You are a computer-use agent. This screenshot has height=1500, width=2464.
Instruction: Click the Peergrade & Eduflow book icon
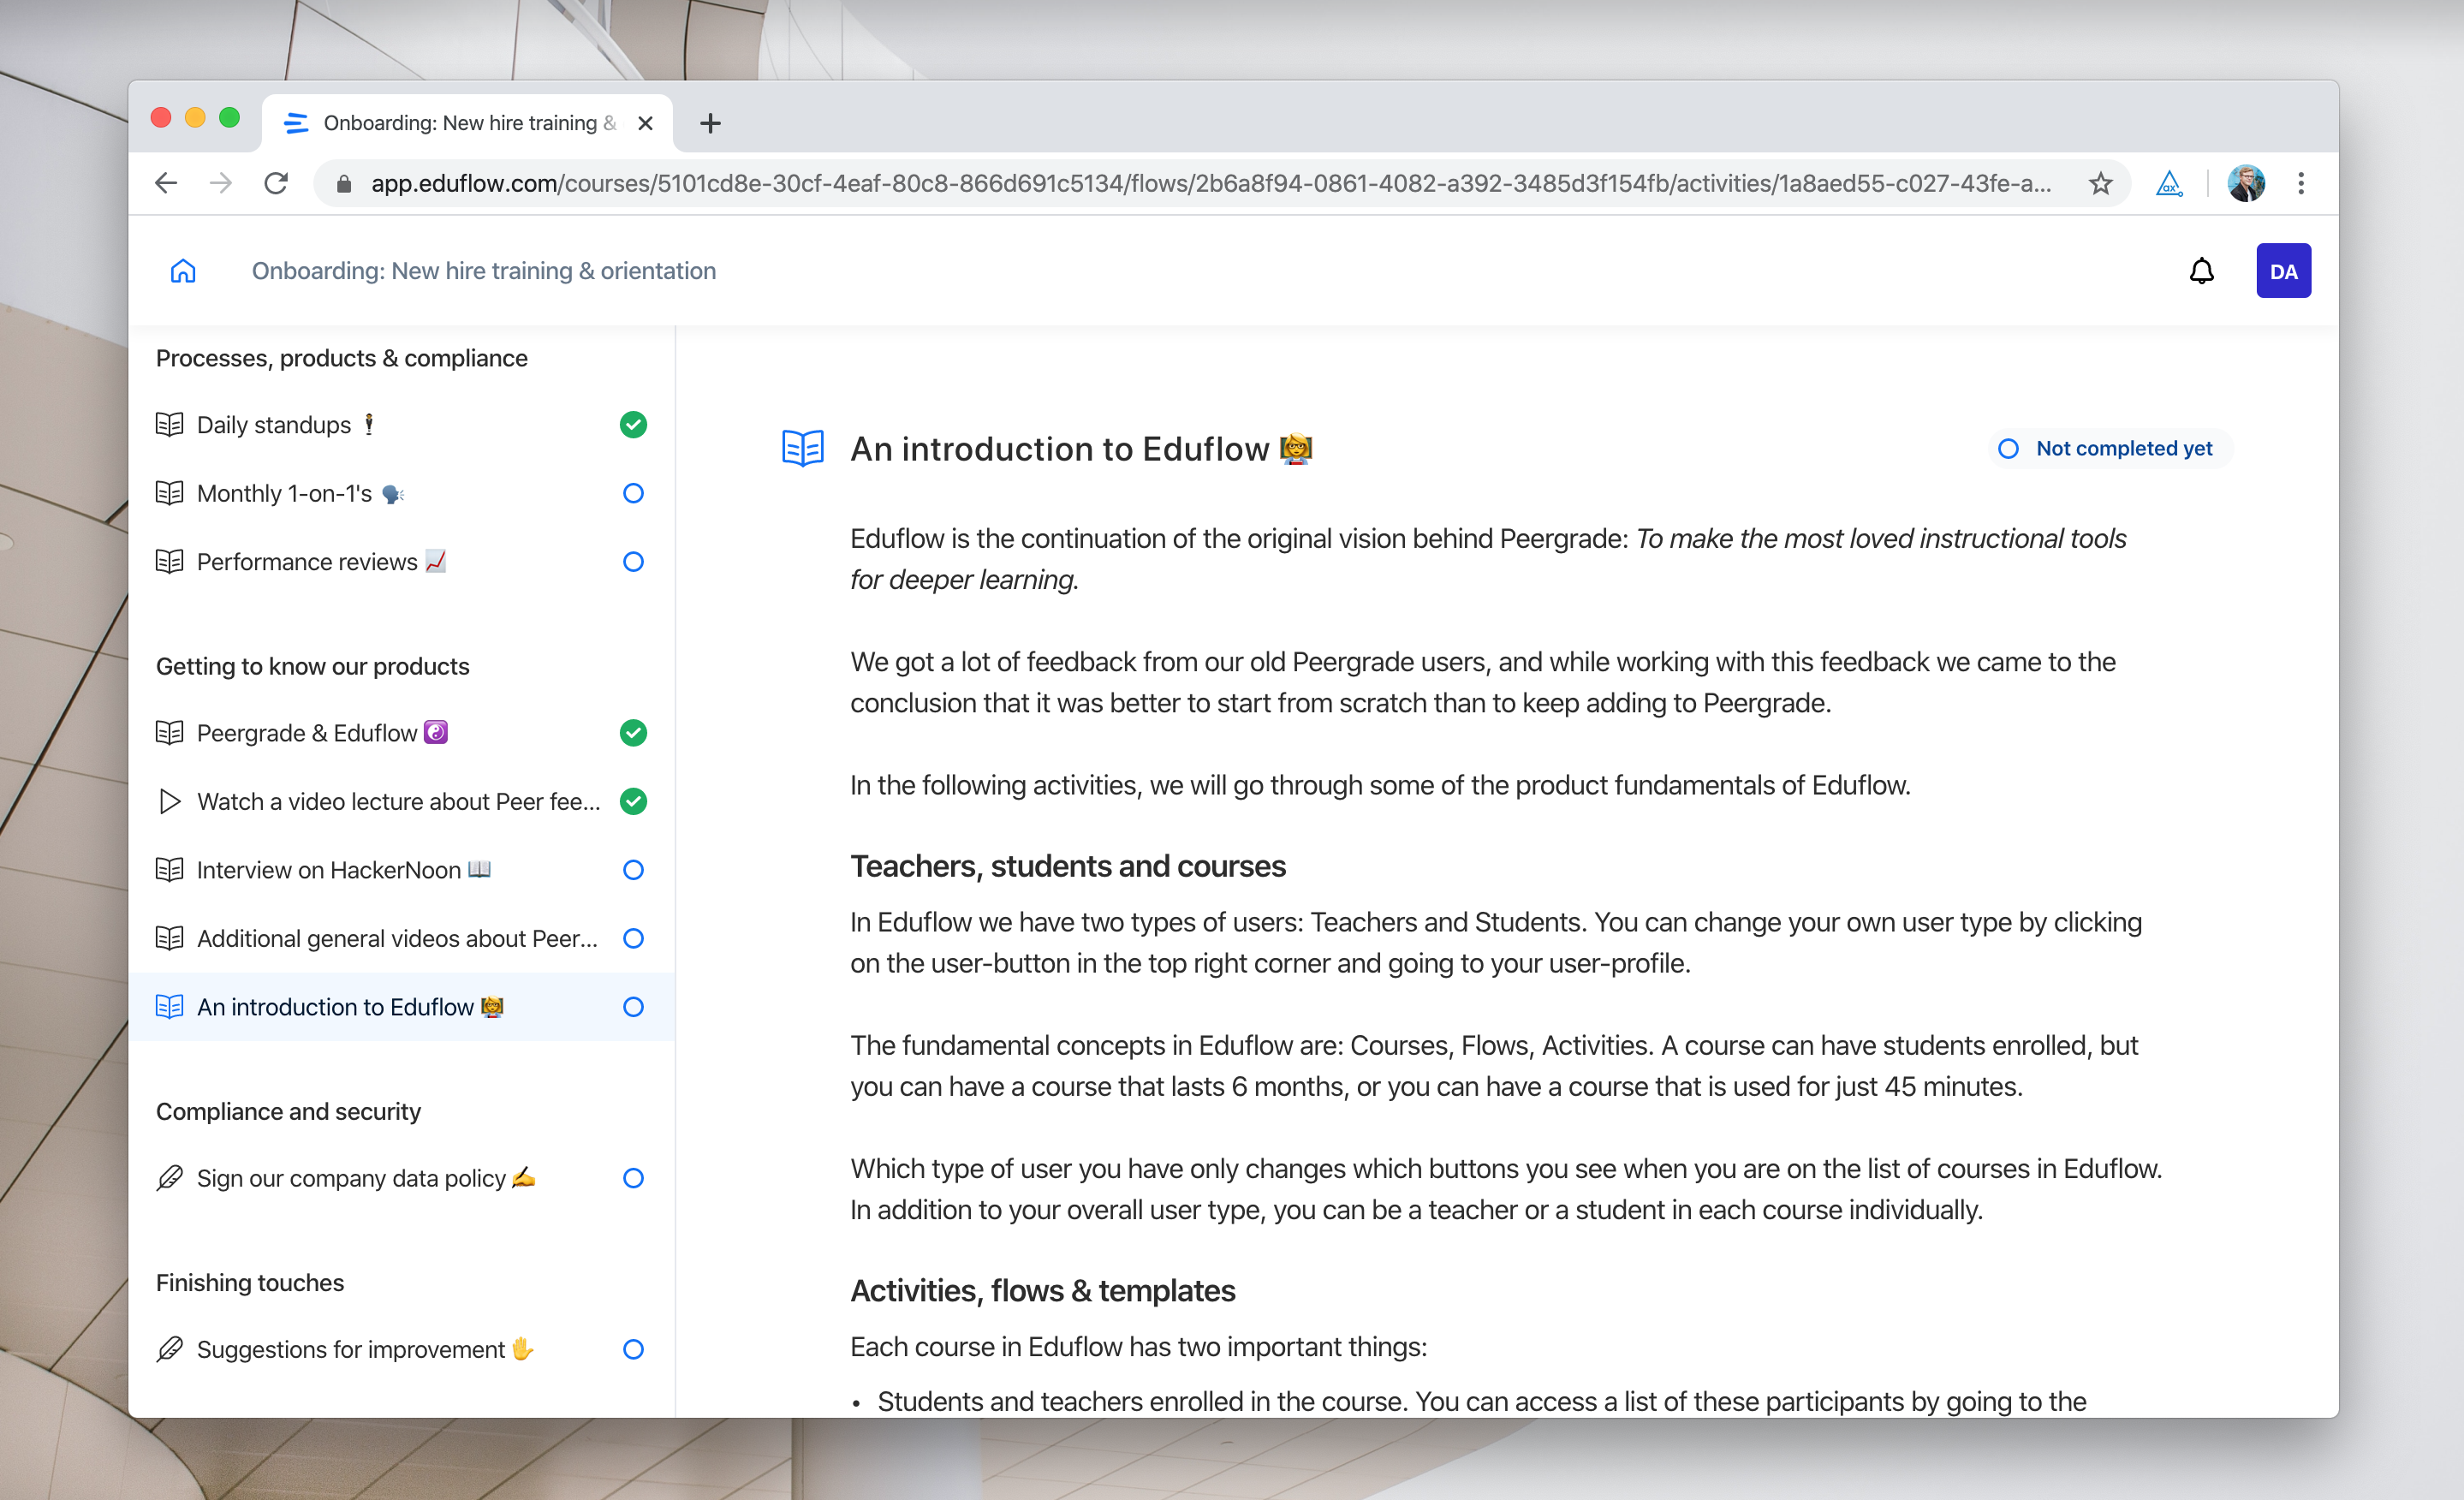pyautogui.click(x=170, y=733)
